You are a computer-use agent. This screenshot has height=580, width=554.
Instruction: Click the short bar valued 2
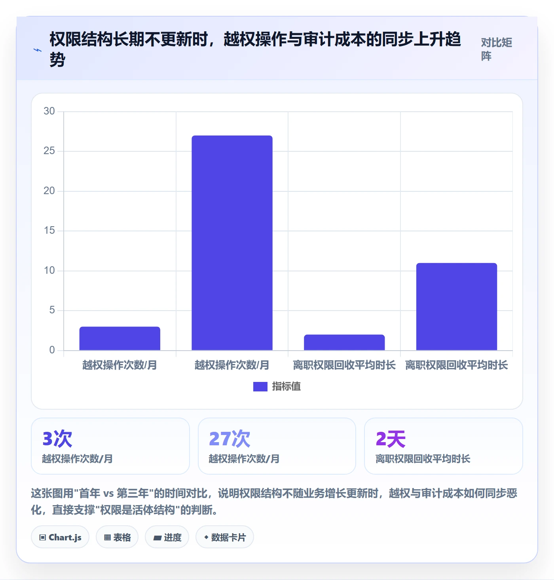[x=344, y=342]
